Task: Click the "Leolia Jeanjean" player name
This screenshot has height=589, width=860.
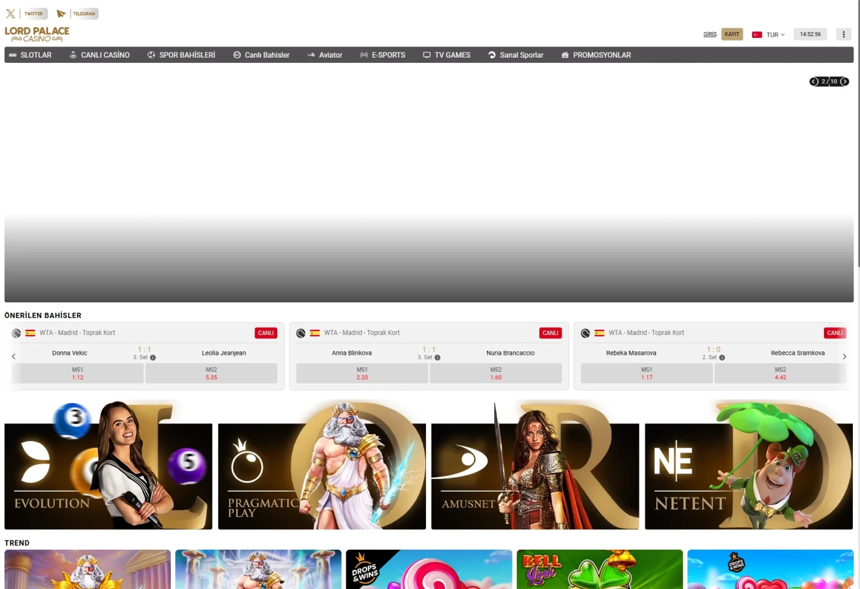Action: pos(224,353)
